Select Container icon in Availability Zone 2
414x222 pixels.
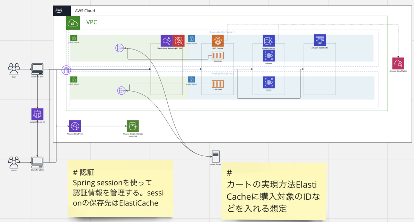218,84
